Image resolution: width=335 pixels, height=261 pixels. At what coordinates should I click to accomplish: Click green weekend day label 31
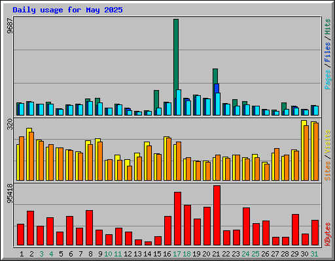pyautogui.click(x=314, y=254)
